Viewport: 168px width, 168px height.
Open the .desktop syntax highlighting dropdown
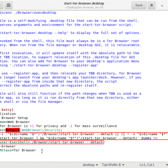[x=90, y=165]
